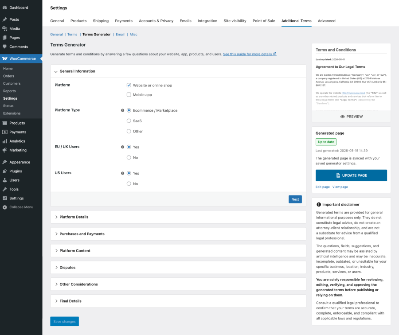Expand the Final Details section

pyautogui.click(x=178, y=301)
